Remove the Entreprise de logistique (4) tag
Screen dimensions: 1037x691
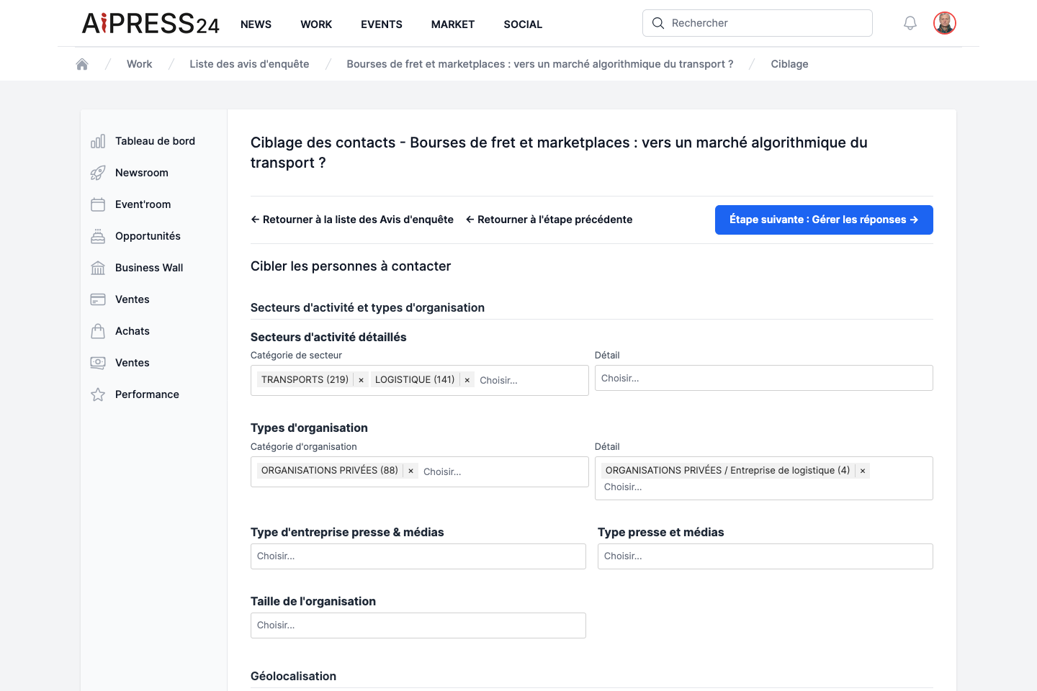(x=863, y=471)
